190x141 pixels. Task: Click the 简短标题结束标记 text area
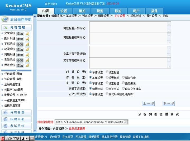coord(130,39)
